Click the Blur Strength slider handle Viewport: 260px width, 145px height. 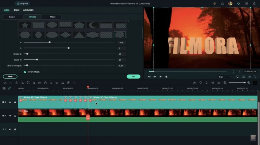click(x=27, y=66)
